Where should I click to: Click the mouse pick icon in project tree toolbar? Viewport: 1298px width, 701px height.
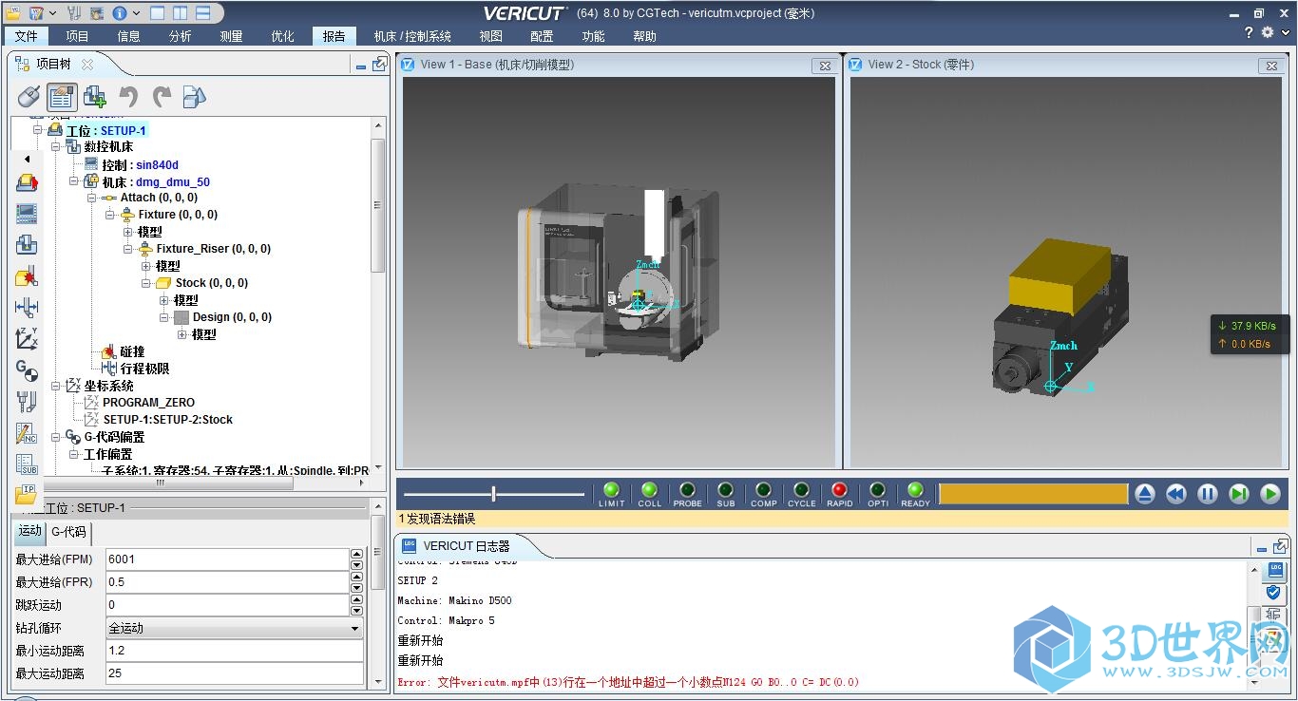point(29,96)
